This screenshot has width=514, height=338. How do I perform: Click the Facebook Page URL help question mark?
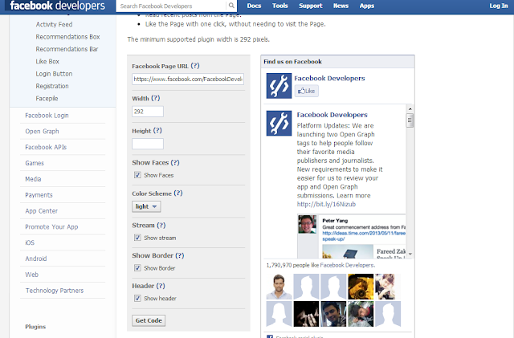coord(195,66)
